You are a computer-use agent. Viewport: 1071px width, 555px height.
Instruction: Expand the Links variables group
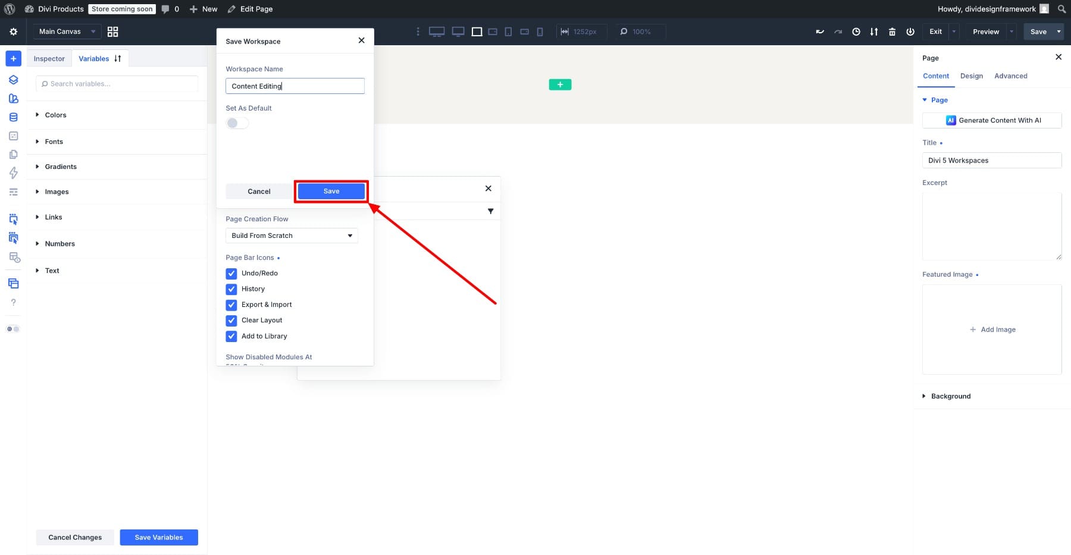pos(117,217)
